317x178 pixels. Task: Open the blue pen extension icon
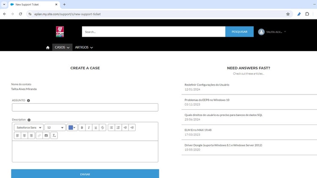coord(299,14)
